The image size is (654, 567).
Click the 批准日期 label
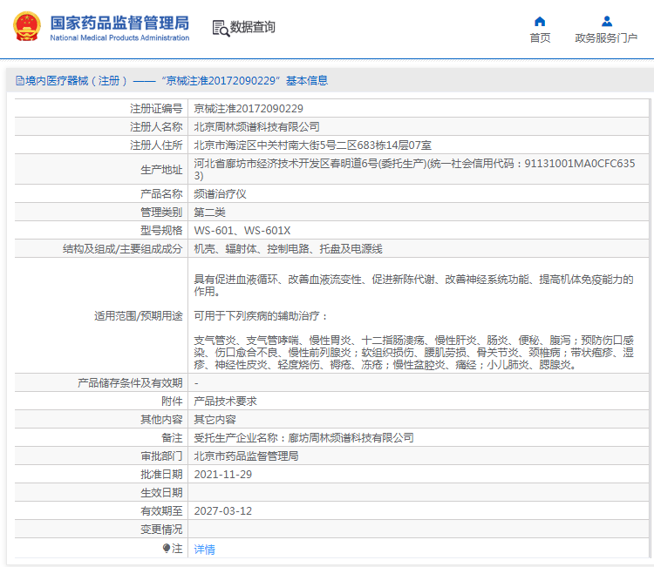(161, 475)
